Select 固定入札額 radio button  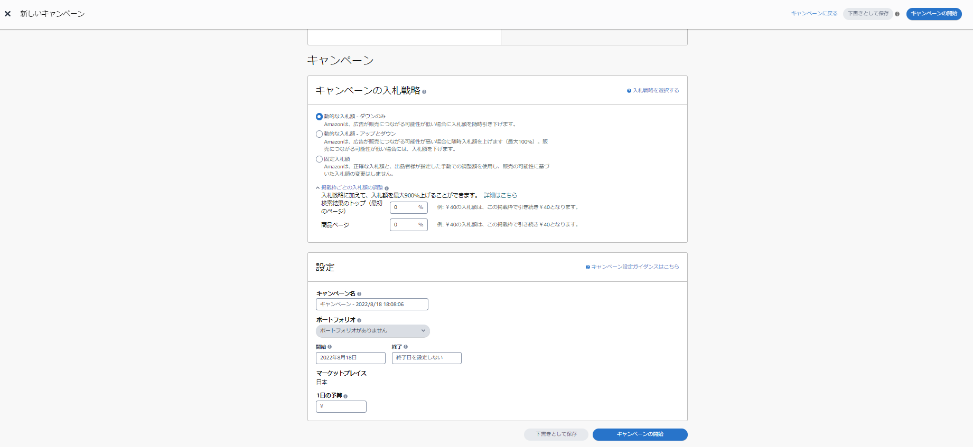coord(319,159)
